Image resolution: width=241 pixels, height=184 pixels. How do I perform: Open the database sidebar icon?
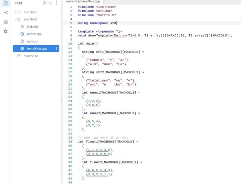[6, 22]
